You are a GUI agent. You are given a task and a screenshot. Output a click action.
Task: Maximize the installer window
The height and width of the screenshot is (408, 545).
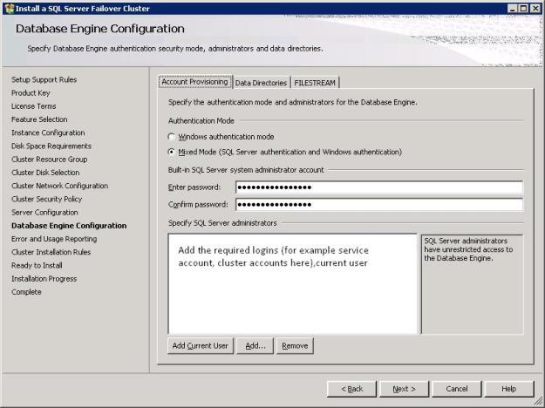521,8
